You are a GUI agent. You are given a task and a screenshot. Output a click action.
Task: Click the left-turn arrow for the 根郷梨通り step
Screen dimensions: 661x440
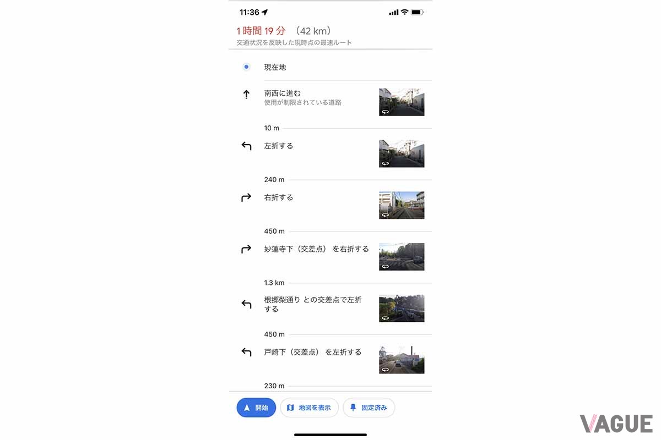click(x=246, y=304)
